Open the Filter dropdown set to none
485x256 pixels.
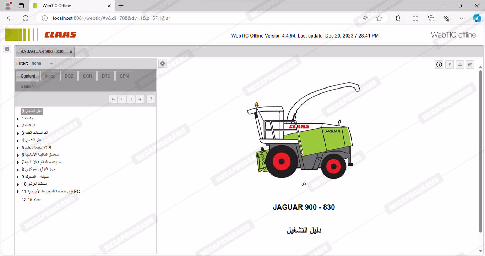tap(42, 63)
